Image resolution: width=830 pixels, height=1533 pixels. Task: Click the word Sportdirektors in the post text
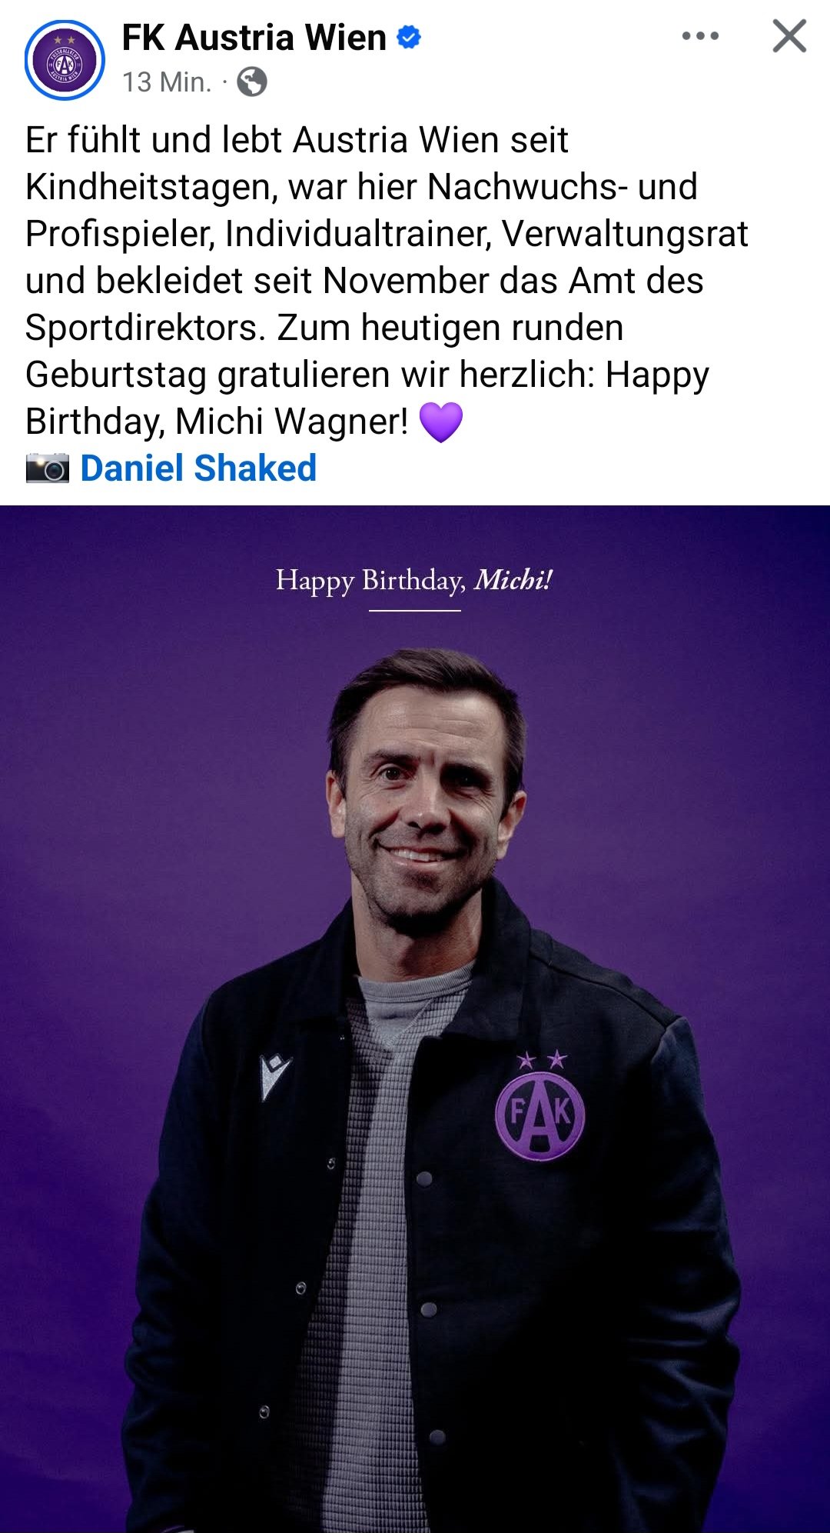click(x=145, y=328)
